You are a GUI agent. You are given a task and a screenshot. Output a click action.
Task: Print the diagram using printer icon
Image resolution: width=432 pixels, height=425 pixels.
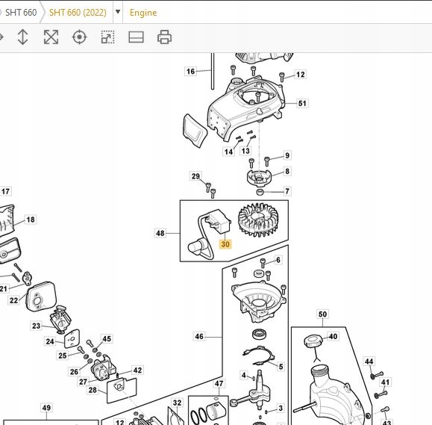click(164, 37)
